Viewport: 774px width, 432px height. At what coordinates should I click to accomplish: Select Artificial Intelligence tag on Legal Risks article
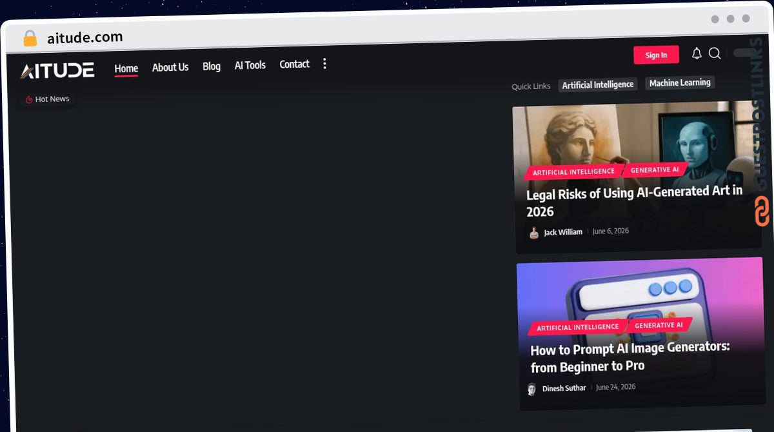pos(573,172)
